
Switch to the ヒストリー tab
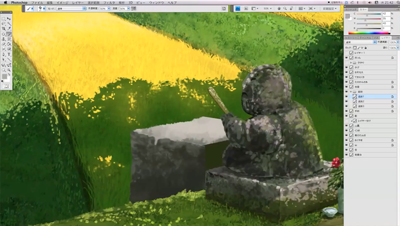coord(351,38)
